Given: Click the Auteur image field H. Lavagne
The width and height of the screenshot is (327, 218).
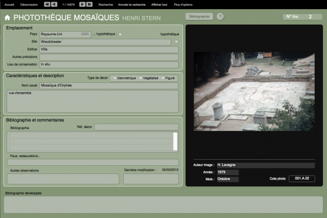Looking at the screenshot, I should point(266,165).
